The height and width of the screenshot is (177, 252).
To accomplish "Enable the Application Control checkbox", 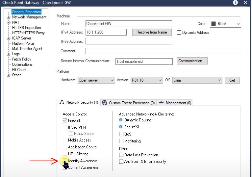I will click(65, 147).
